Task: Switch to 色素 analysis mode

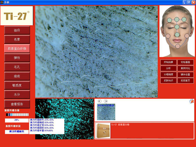Action: (17, 39)
